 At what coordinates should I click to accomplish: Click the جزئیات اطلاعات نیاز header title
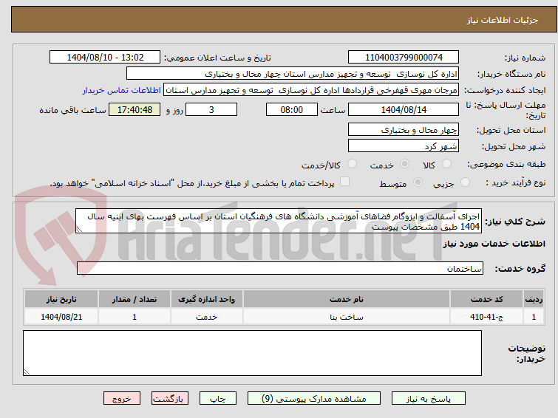point(503,20)
